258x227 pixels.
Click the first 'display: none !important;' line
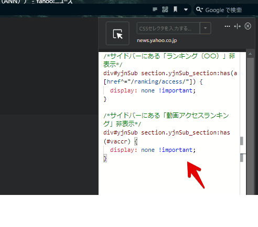click(x=153, y=90)
